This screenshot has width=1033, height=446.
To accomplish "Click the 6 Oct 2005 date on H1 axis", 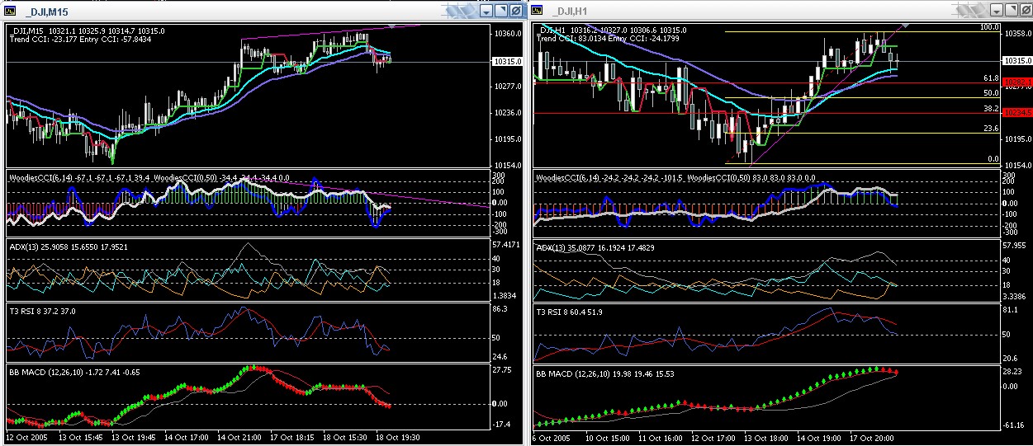I will pos(551,437).
